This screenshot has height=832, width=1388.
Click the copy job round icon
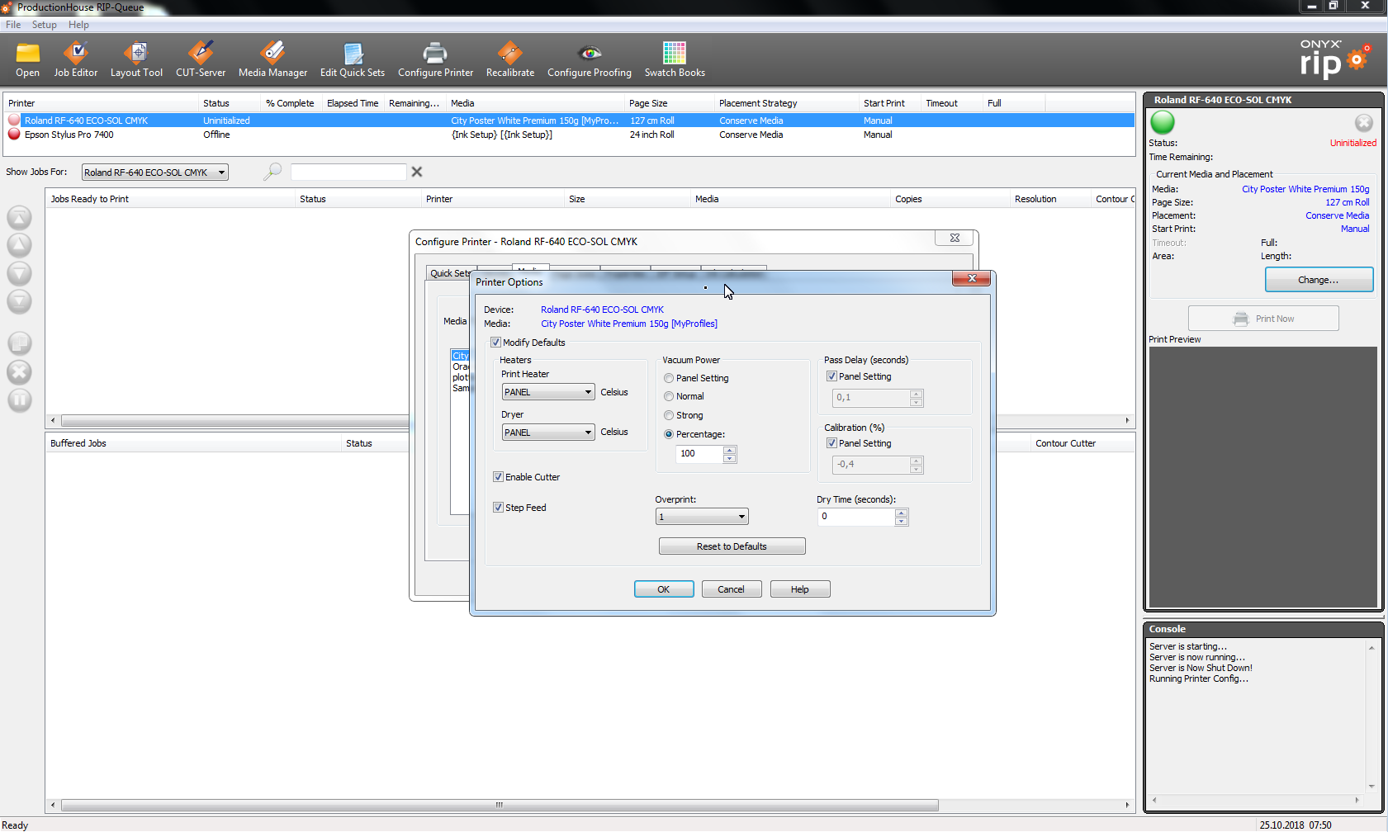coord(19,343)
